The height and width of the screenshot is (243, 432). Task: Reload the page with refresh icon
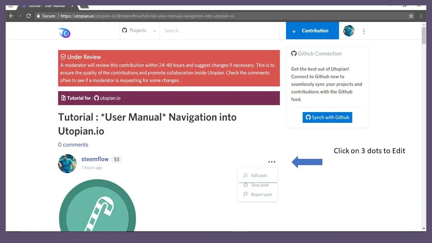tap(29, 16)
